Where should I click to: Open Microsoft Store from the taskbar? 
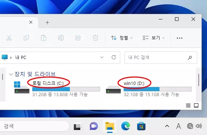tap(141, 126)
